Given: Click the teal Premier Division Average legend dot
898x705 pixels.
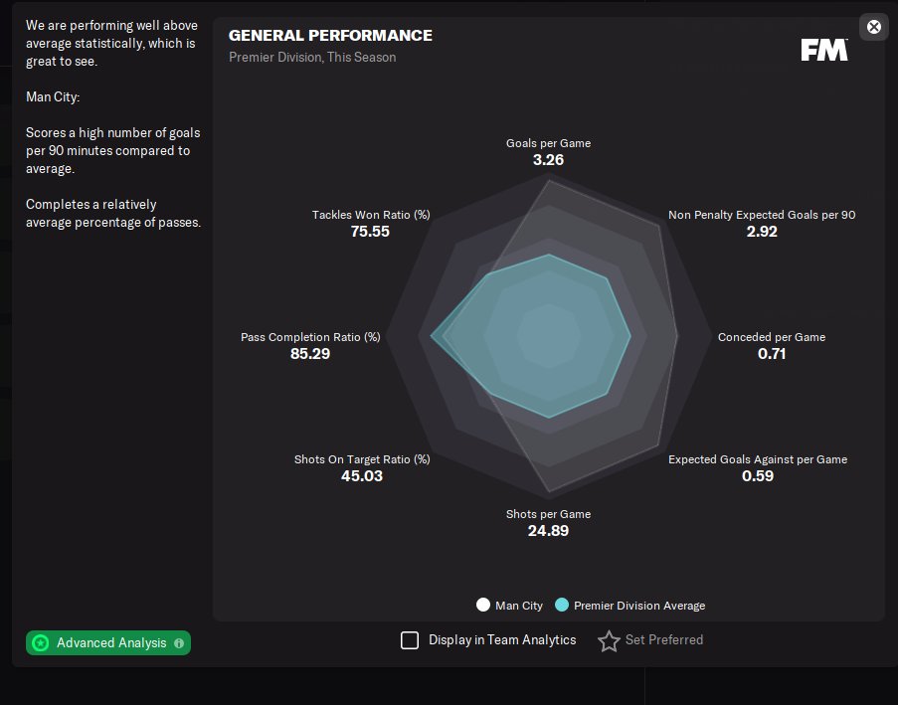Looking at the screenshot, I should (562, 605).
